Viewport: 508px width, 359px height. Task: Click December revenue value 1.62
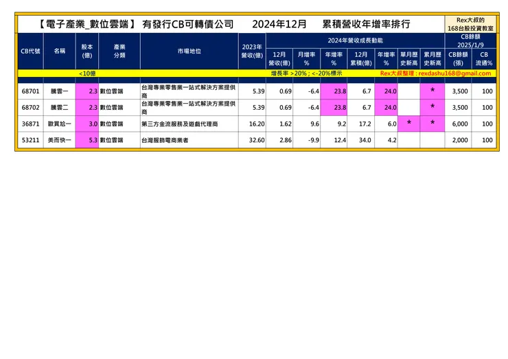(x=286, y=124)
